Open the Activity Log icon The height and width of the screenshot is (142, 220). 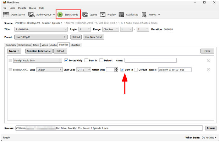pyautogui.click(x=121, y=14)
